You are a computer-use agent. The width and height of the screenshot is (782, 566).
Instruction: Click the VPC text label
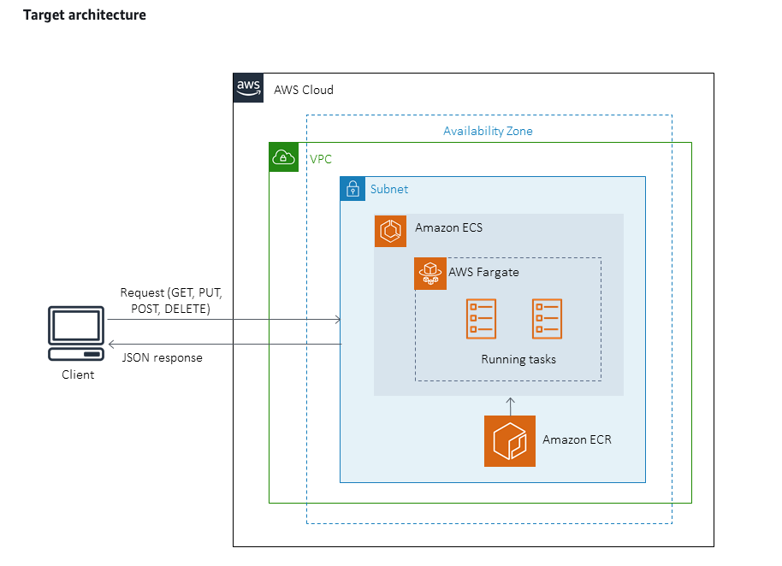(321, 158)
